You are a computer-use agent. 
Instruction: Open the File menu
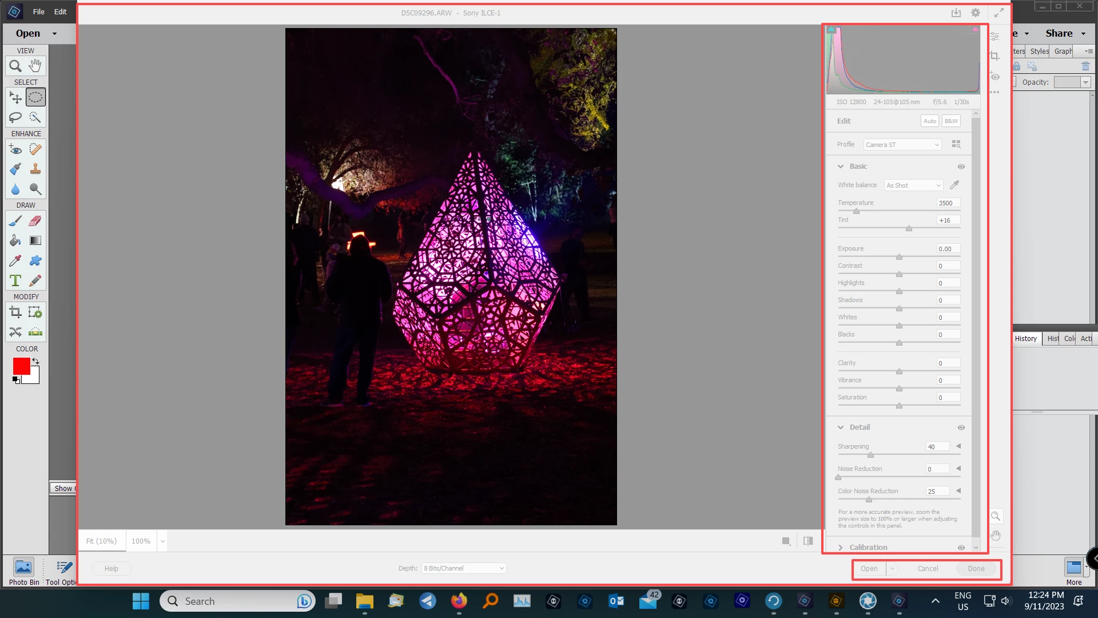(x=38, y=11)
